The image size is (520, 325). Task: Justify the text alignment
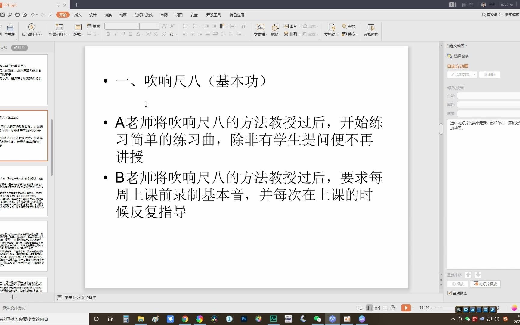pos(208,34)
